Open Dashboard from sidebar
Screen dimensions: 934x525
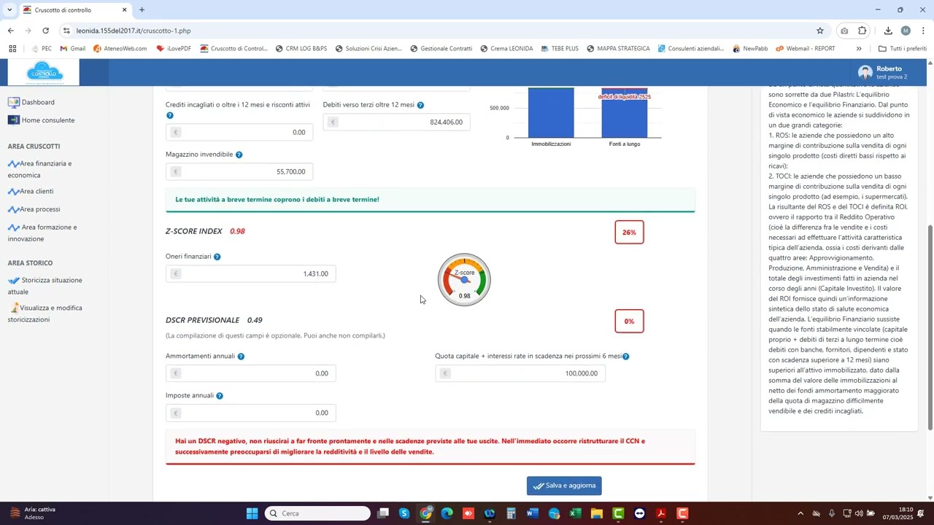(37, 102)
